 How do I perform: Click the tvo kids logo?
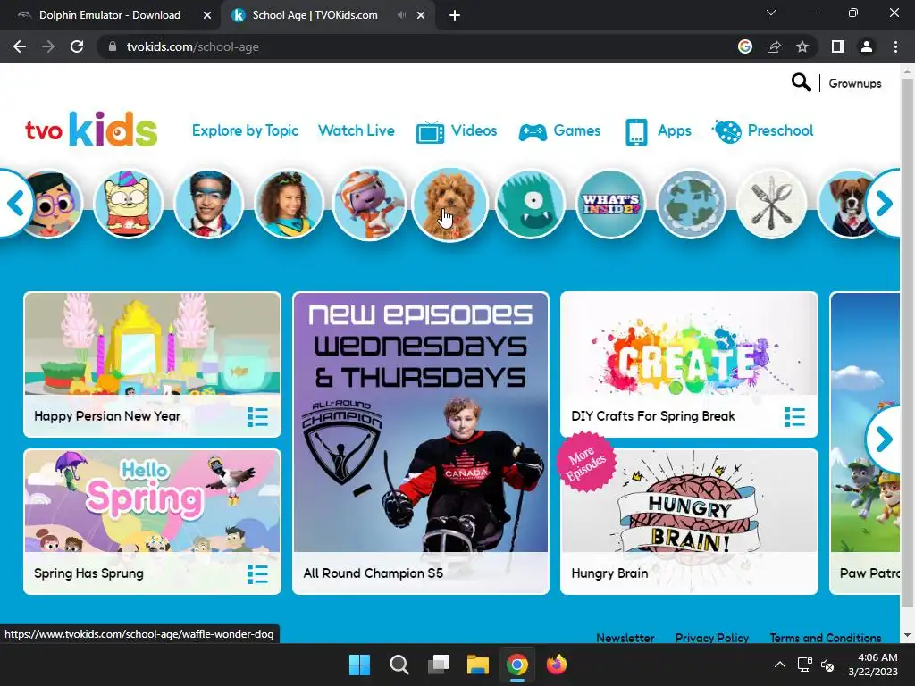(x=91, y=130)
